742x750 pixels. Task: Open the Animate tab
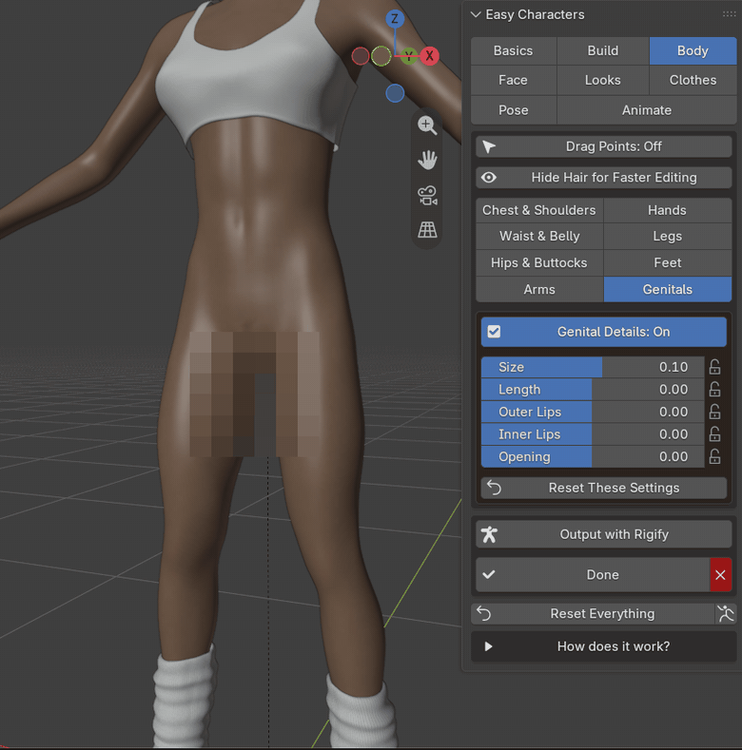(x=647, y=110)
